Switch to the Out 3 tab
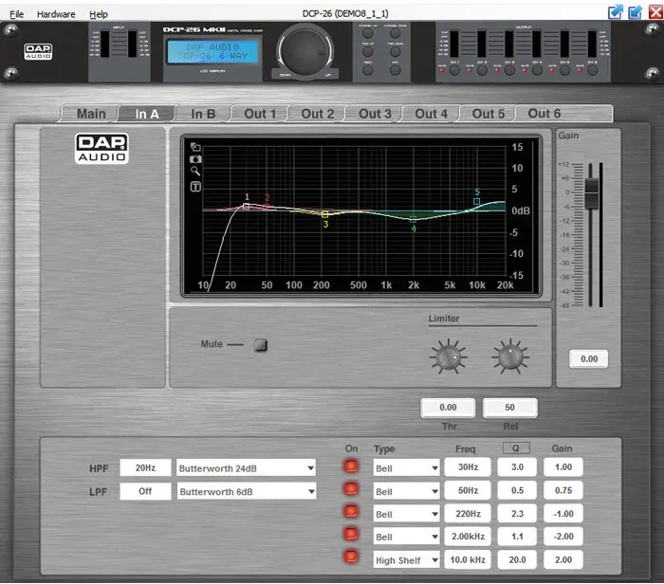 [x=375, y=114]
